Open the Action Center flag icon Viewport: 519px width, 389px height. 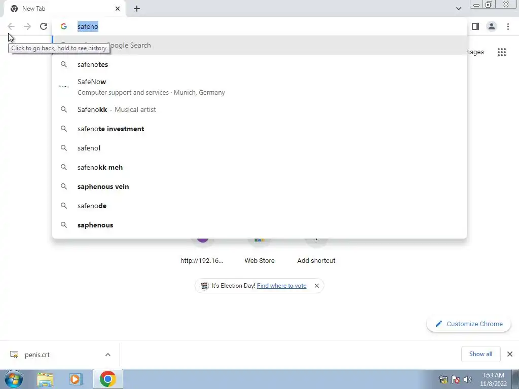pyautogui.click(x=456, y=379)
